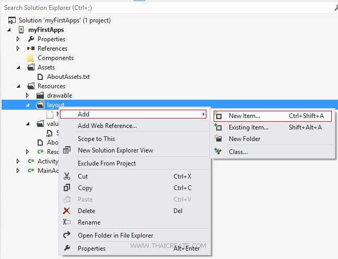
Task: Select New Item... in Add submenu
Action: pyautogui.click(x=273, y=116)
